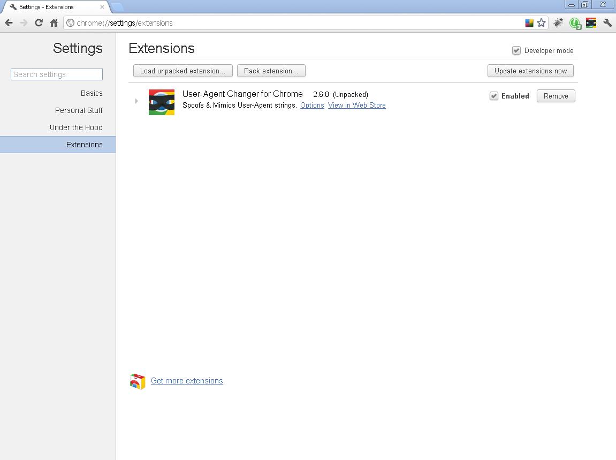Open Personal Stuff settings section
This screenshot has width=616, height=460.
(79, 110)
